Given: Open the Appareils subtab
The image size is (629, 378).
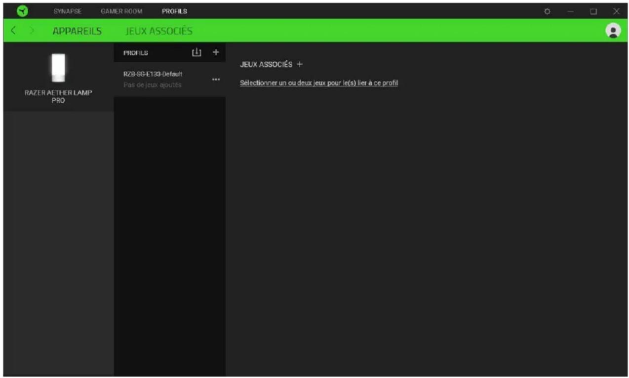Looking at the screenshot, I should point(77,31).
